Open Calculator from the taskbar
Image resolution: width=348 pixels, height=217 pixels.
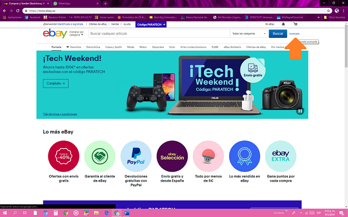[x=56, y=213]
